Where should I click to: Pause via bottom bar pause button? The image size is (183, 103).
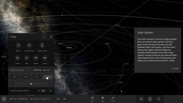coord(4,99)
